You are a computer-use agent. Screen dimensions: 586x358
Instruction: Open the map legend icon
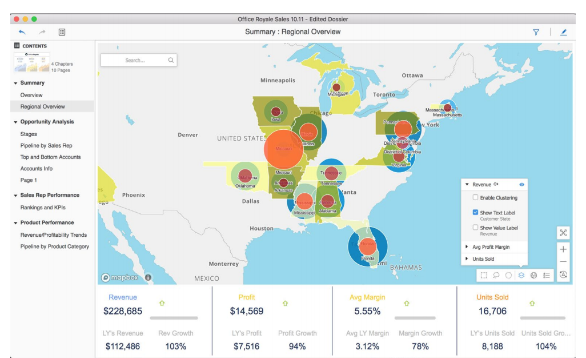pos(547,275)
